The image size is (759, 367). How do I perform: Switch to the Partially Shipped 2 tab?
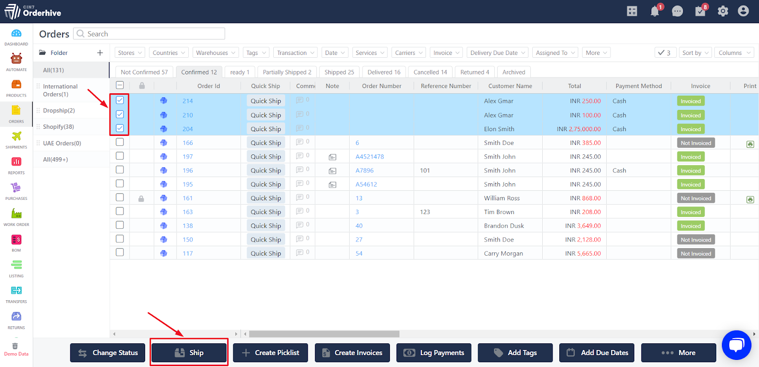pyautogui.click(x=287, y=72)
